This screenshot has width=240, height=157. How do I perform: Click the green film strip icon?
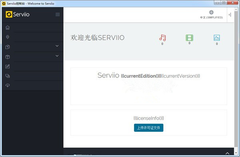click(189, 38)
